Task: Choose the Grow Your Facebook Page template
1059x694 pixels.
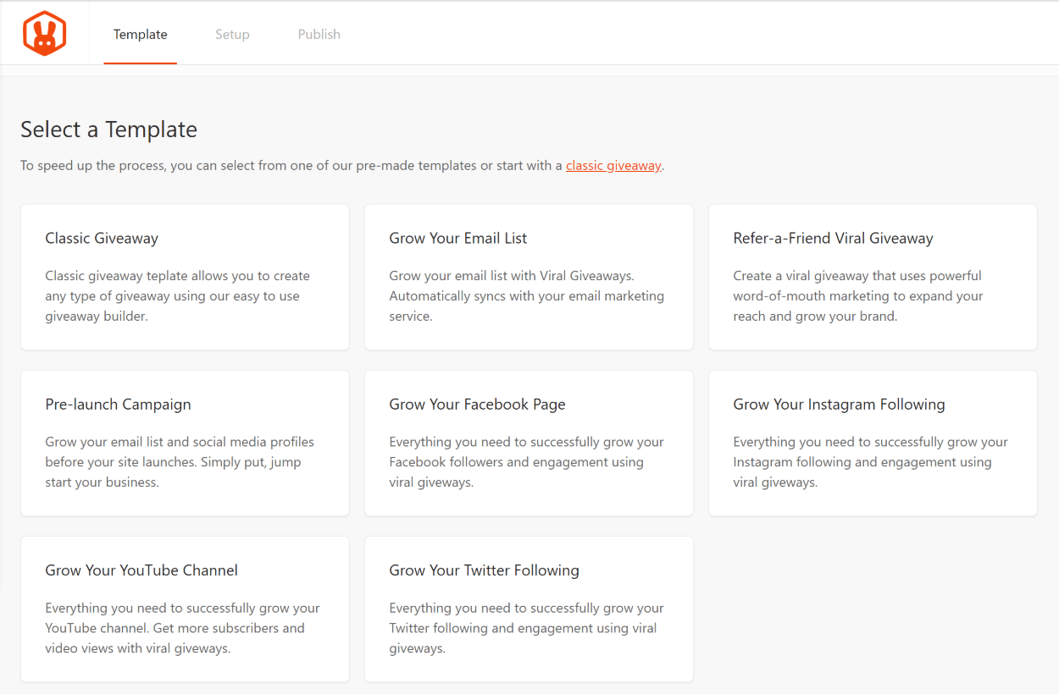Action: coord(529,443)
